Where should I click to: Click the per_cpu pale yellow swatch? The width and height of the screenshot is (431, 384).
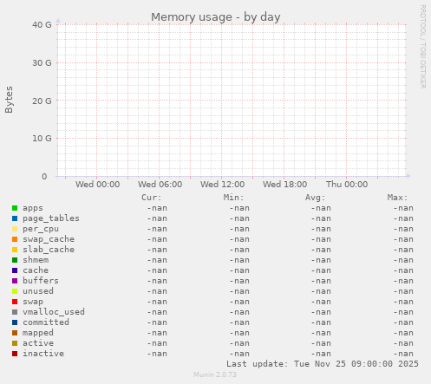coord(15,229)
